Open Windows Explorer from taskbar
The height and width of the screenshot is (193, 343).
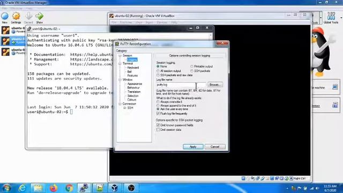38,188
